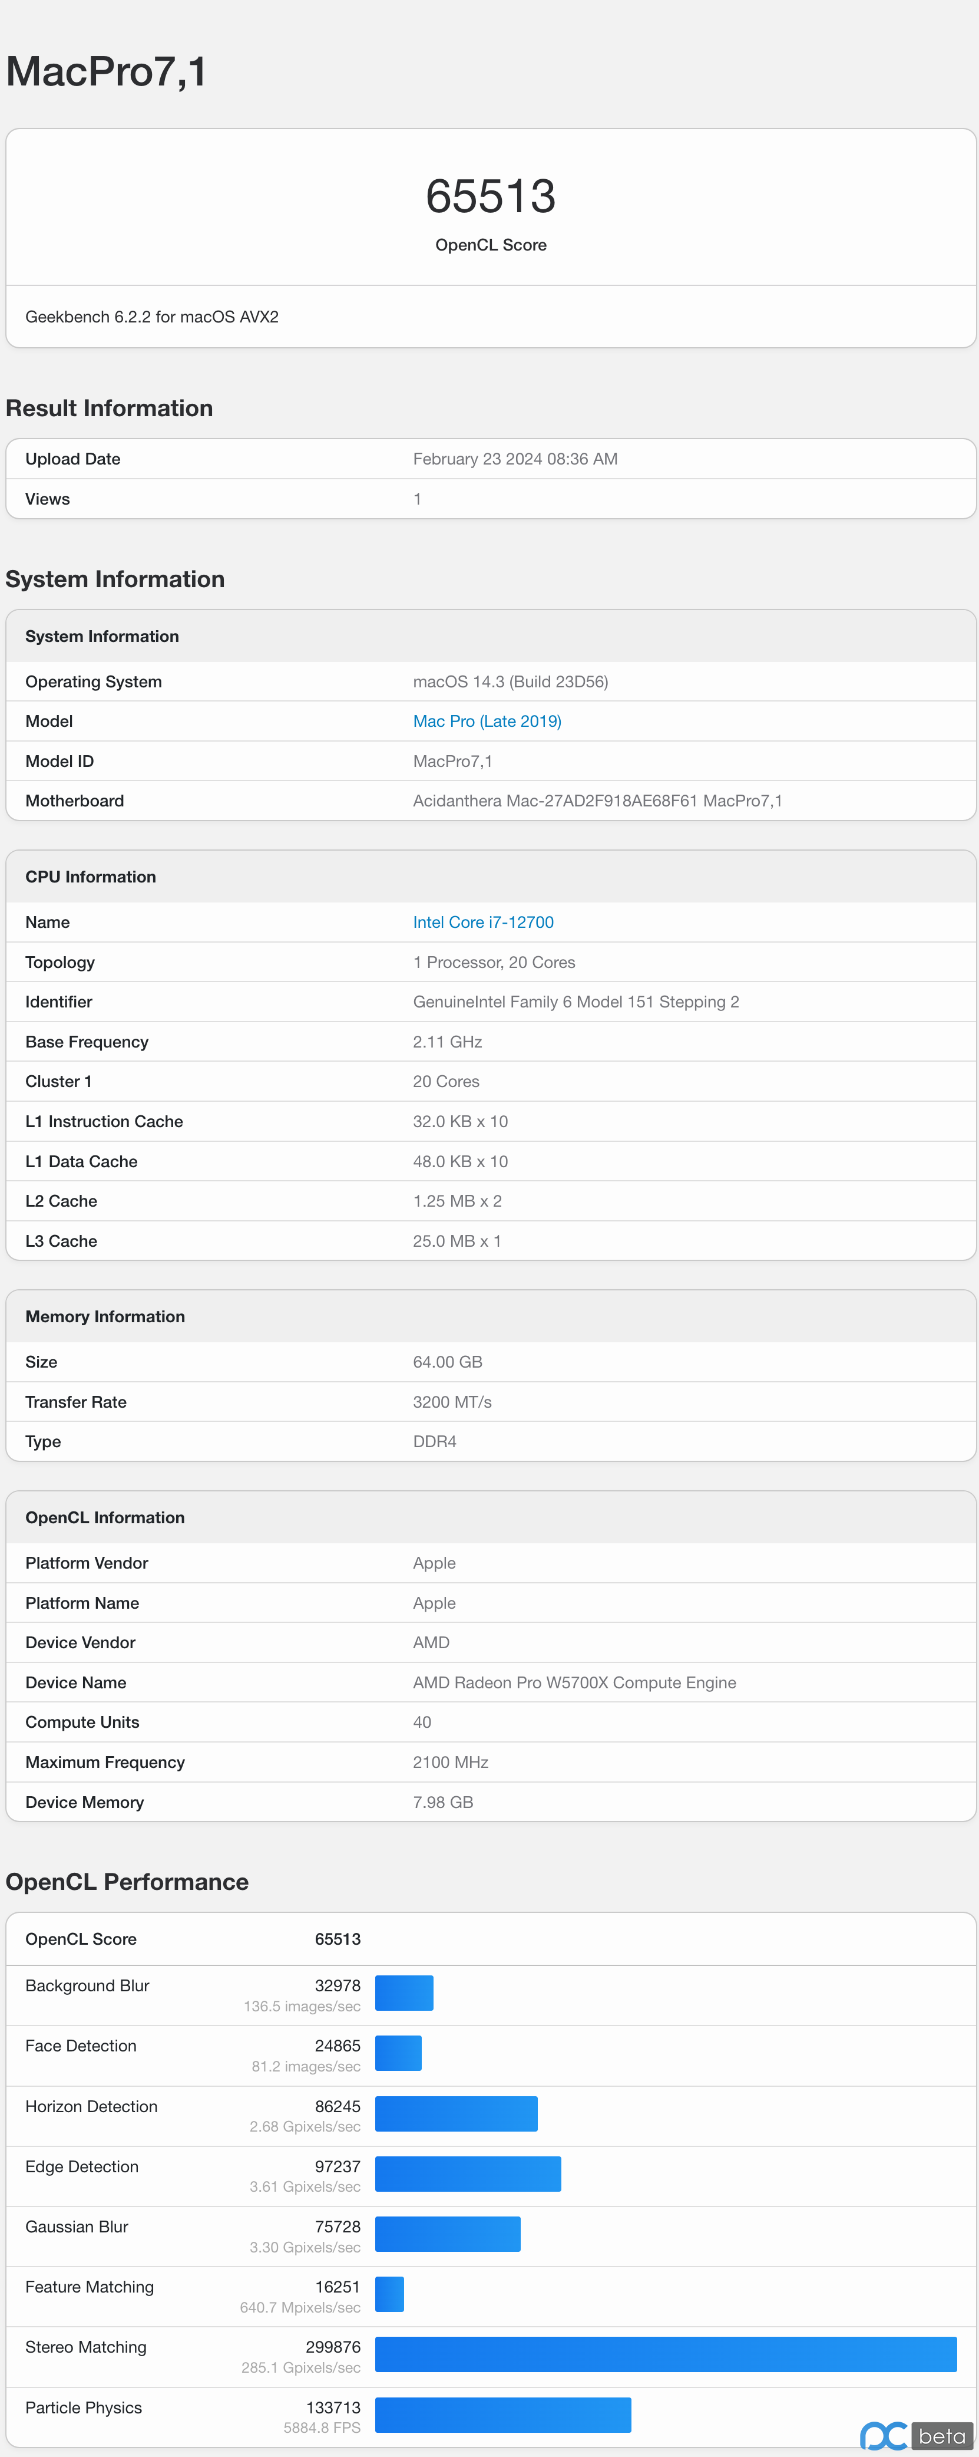
Task: Select the Feature Matching score 16251
Action: (x=338, y=2287)
